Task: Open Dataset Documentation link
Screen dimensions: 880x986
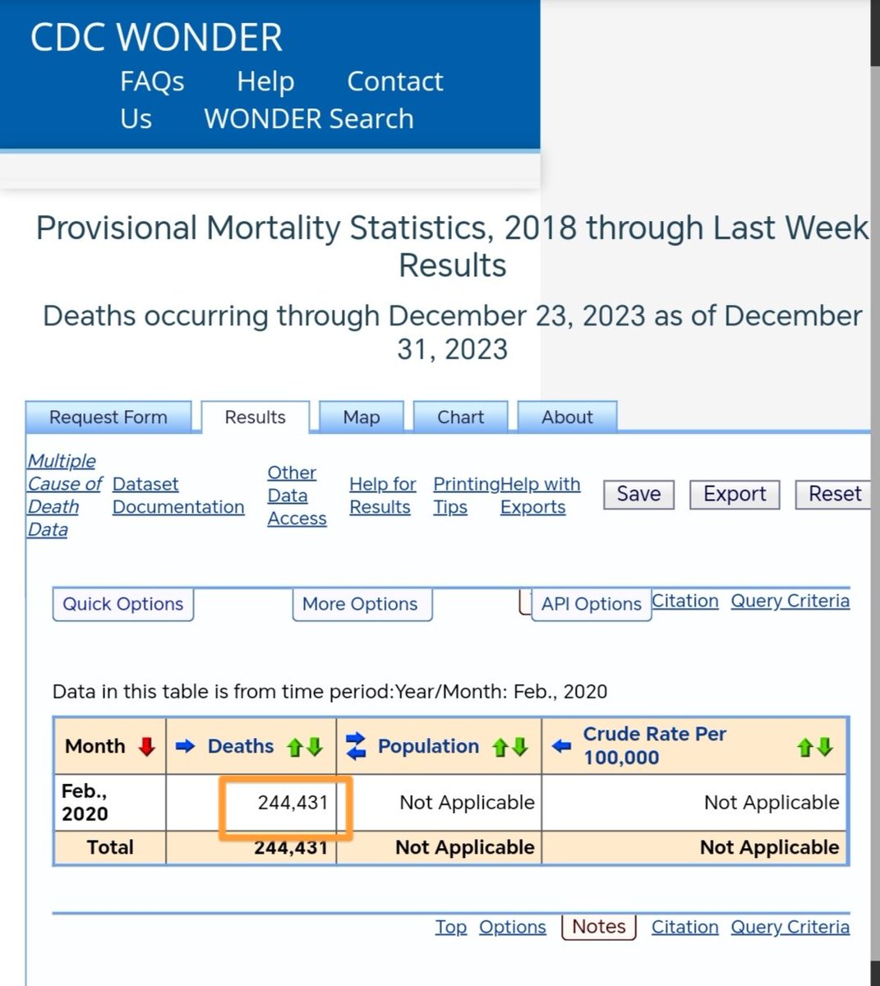Action: pyautogui.click(x=178, y=495)
